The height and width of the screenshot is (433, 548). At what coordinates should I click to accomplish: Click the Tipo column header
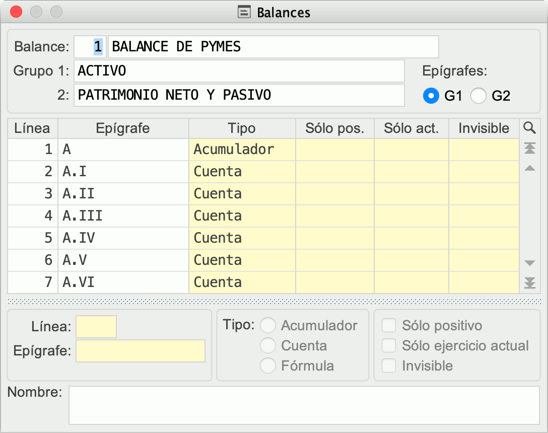click(242, 128)
